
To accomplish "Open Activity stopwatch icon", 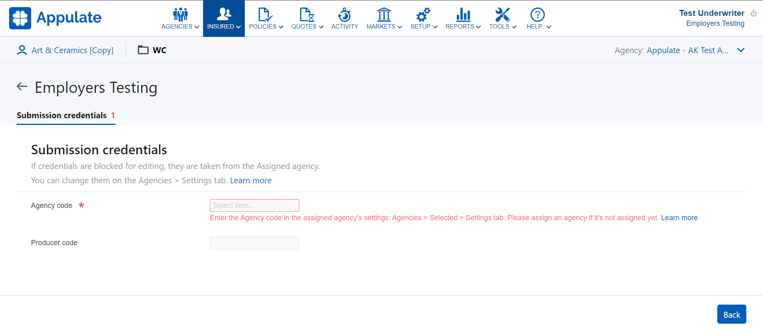I will (x=344, y=15).
